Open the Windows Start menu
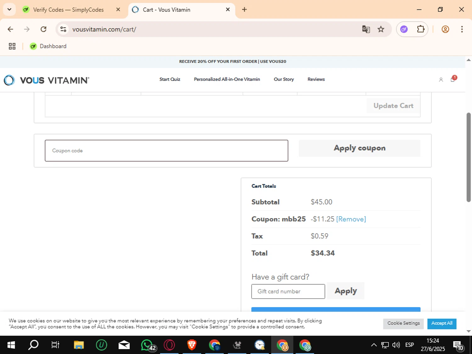Viewport: 472px width, 354px height. coord(11,345)
